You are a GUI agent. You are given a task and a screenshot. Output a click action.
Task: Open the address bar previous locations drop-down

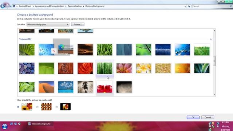pos(185,6)
